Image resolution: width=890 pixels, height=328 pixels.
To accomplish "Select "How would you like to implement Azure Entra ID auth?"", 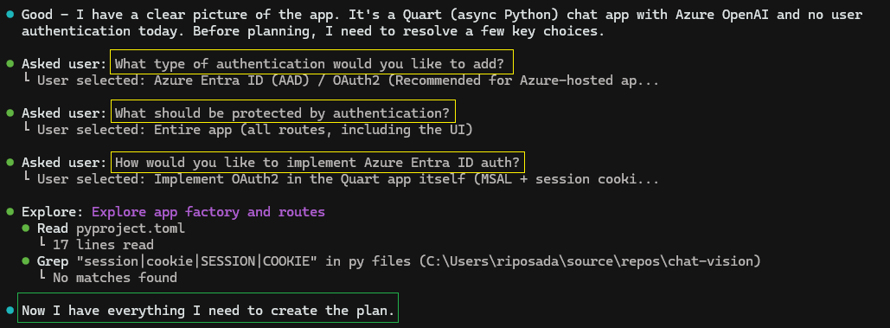I will (317, 163).
